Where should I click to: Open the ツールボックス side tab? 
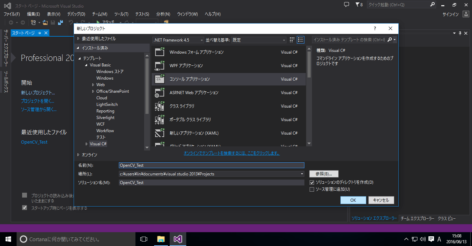(x=6, y=82)
